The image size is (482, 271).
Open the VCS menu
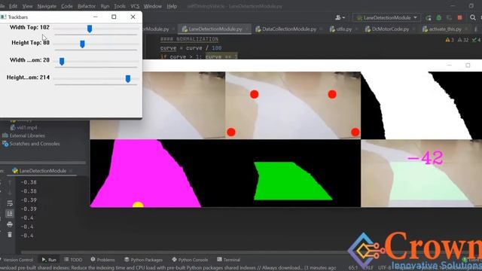(135, 6)
